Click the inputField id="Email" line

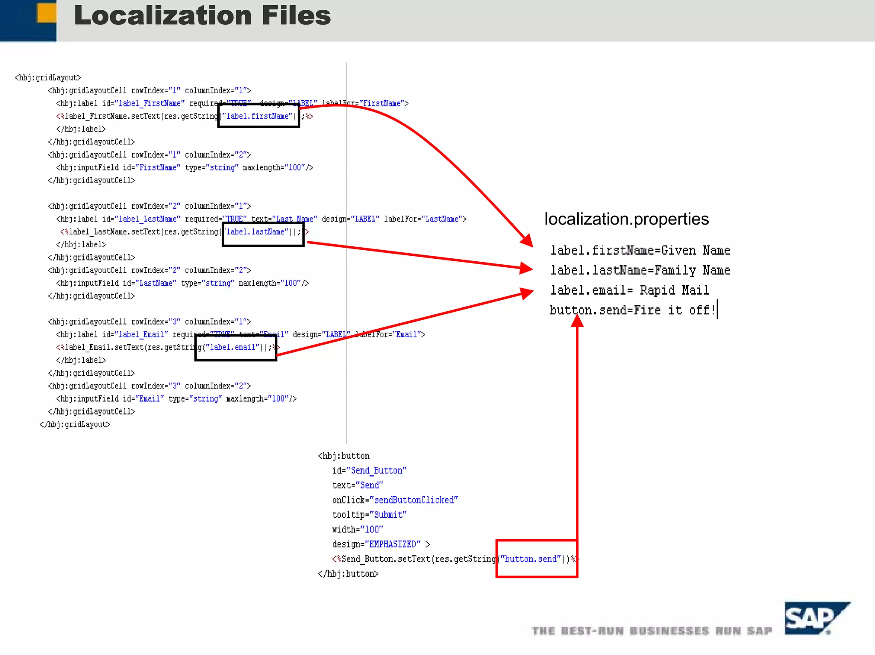[x=176, y=399]
